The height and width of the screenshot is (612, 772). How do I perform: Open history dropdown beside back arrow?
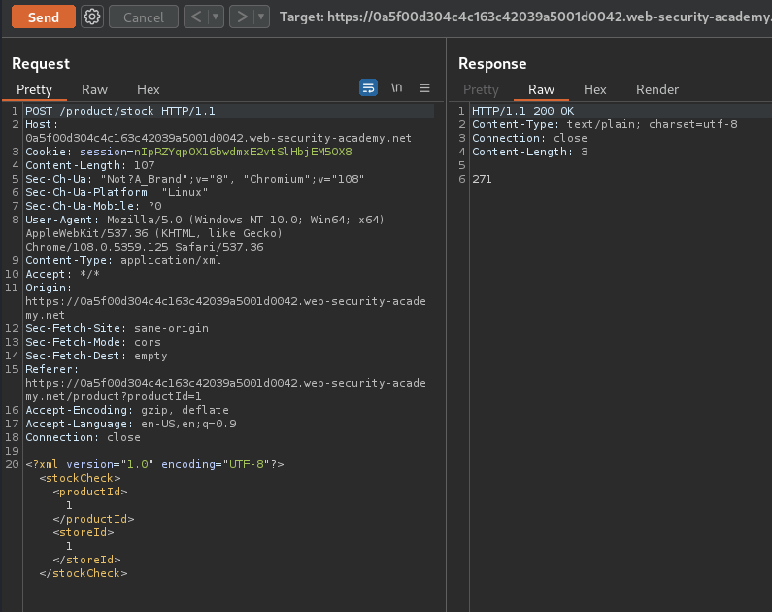tap(216, 17)
